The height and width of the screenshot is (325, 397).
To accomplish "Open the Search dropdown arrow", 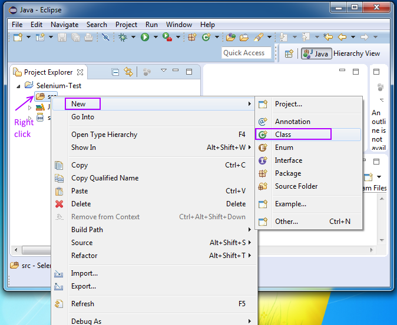I will (x=269, y=38).
